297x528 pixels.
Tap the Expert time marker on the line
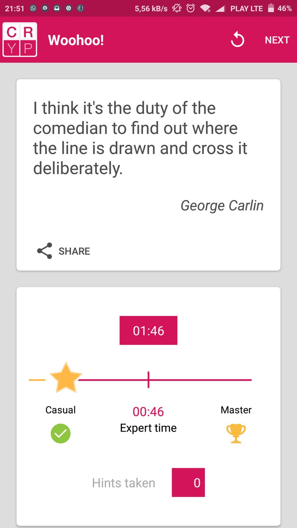point(148,380)
